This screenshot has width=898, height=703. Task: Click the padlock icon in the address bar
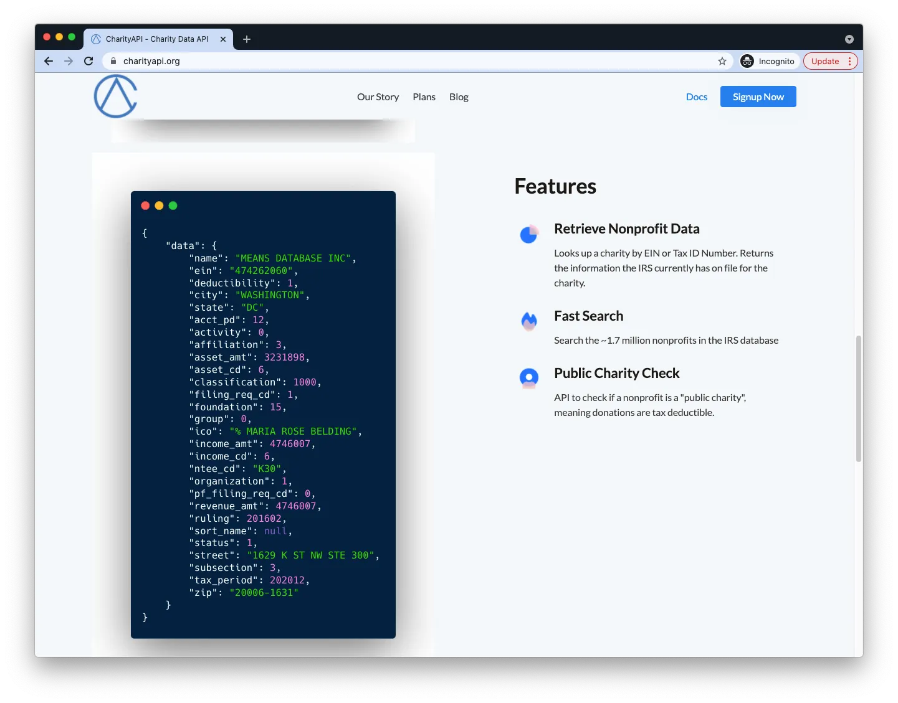113,61
